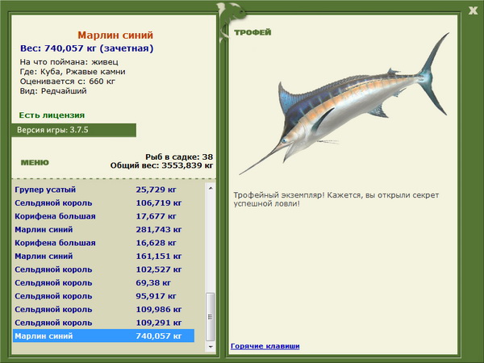Viewport: 484px width, 363px height.
Task: Select Марлин синий 161,151 кг row
Action: point(104,257)
